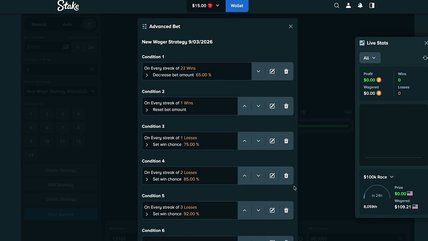428x241 pixels.
Task: Move Condition 5 down
Action: [258, 211]
